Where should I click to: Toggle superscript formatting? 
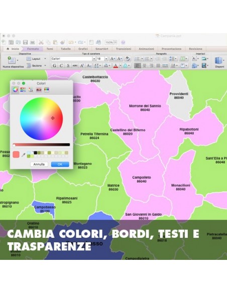82,66
